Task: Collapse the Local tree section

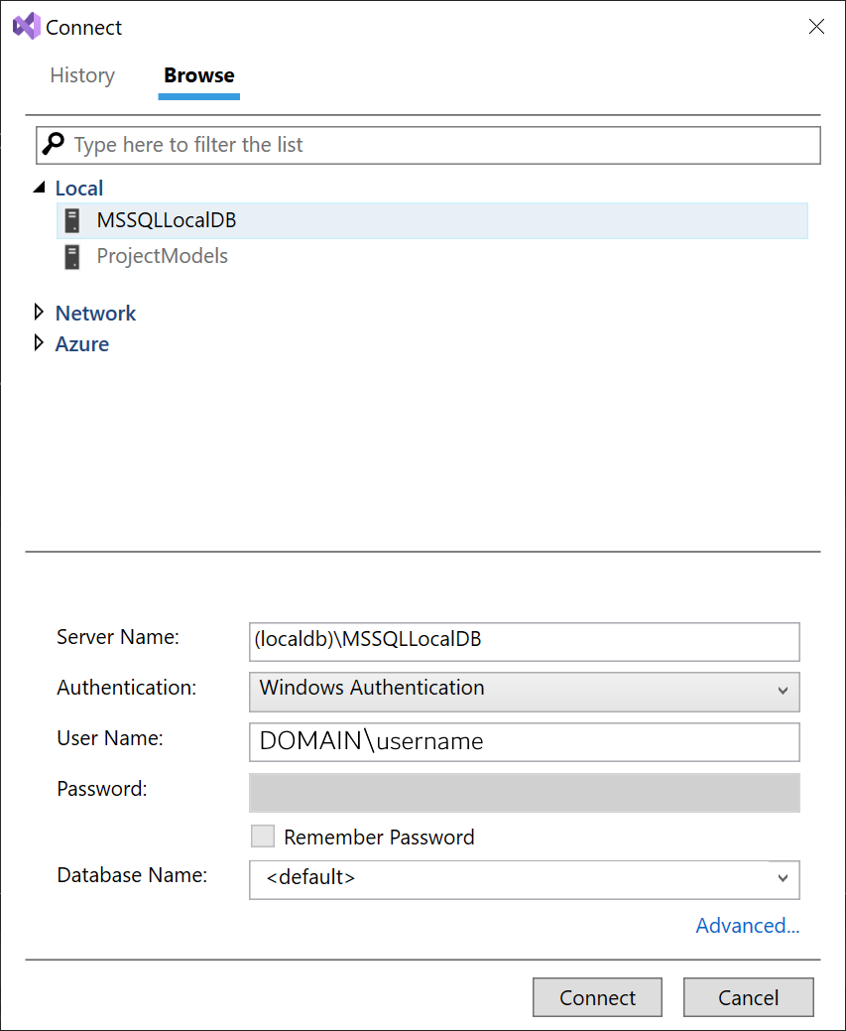Action: point(40,187)
